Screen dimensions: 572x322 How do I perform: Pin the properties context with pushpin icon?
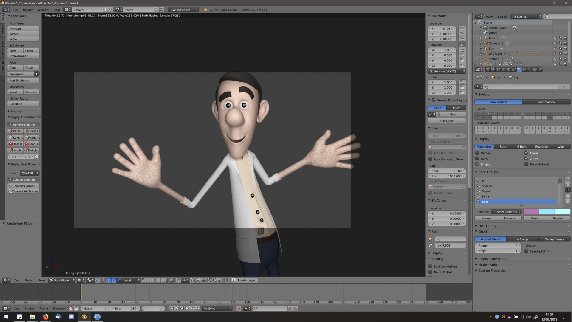[477, 78]
